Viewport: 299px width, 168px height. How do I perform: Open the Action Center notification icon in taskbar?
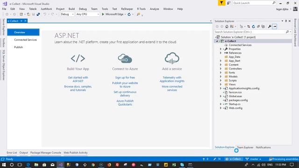(x=292, y=165)
